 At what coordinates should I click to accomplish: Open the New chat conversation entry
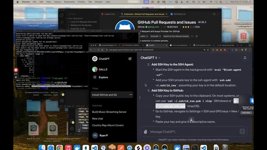click(98, 118)
